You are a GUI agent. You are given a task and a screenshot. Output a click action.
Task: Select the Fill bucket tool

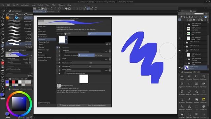click(x=2, y=70)
